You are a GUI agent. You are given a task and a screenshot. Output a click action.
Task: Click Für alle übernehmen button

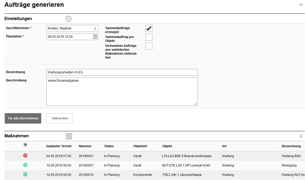click(x=23, y=118)
